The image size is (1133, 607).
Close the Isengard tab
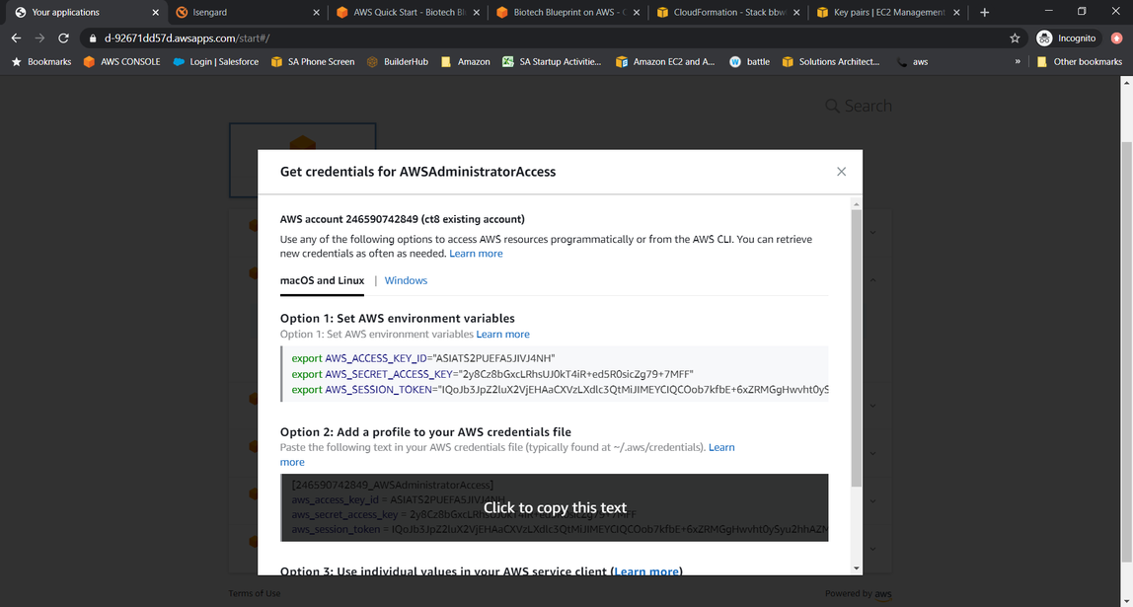[x=316, y=12]
